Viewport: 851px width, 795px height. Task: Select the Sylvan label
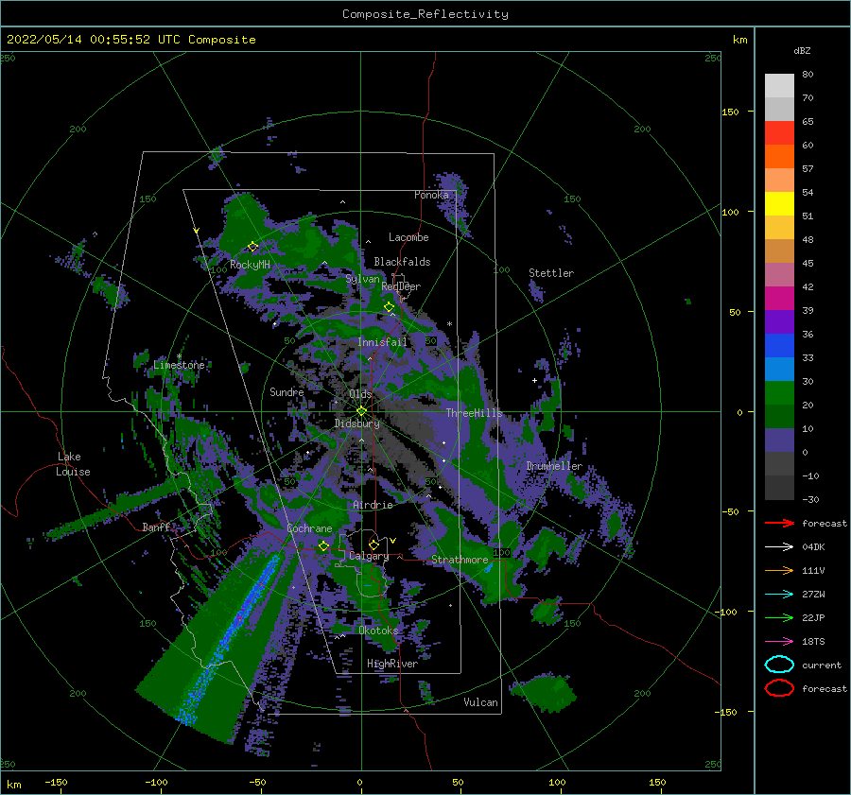[362, 279]
